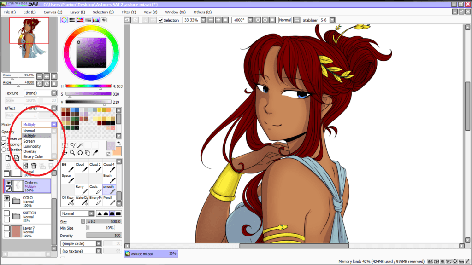This screenshot has height=265, width=472.
Task: Select the color wheel panel icon
Action: (x=64, y=20)
